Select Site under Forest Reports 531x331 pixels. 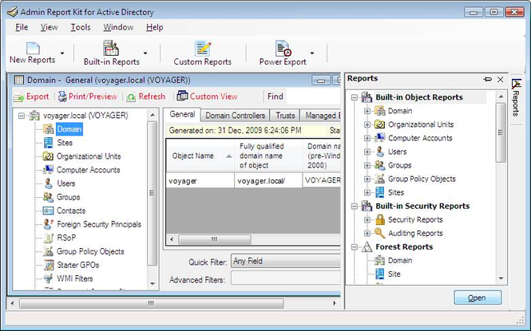[394, 274]
